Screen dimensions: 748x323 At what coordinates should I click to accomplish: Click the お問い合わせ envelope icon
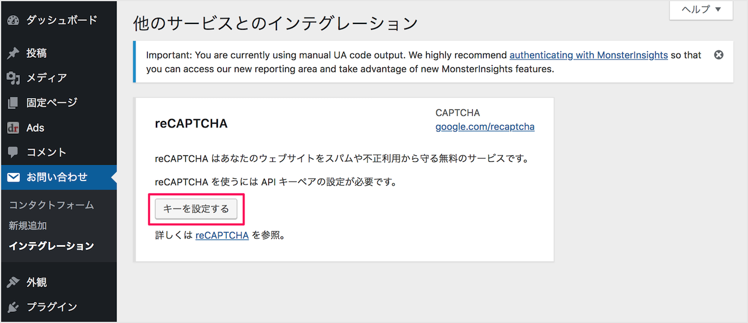13,177
